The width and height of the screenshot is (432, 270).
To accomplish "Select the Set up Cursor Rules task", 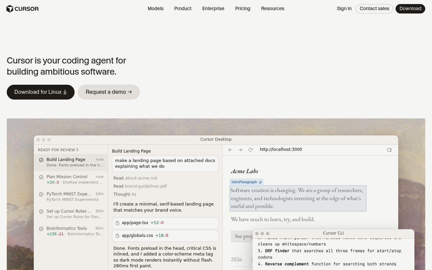I will click(71, 214).
